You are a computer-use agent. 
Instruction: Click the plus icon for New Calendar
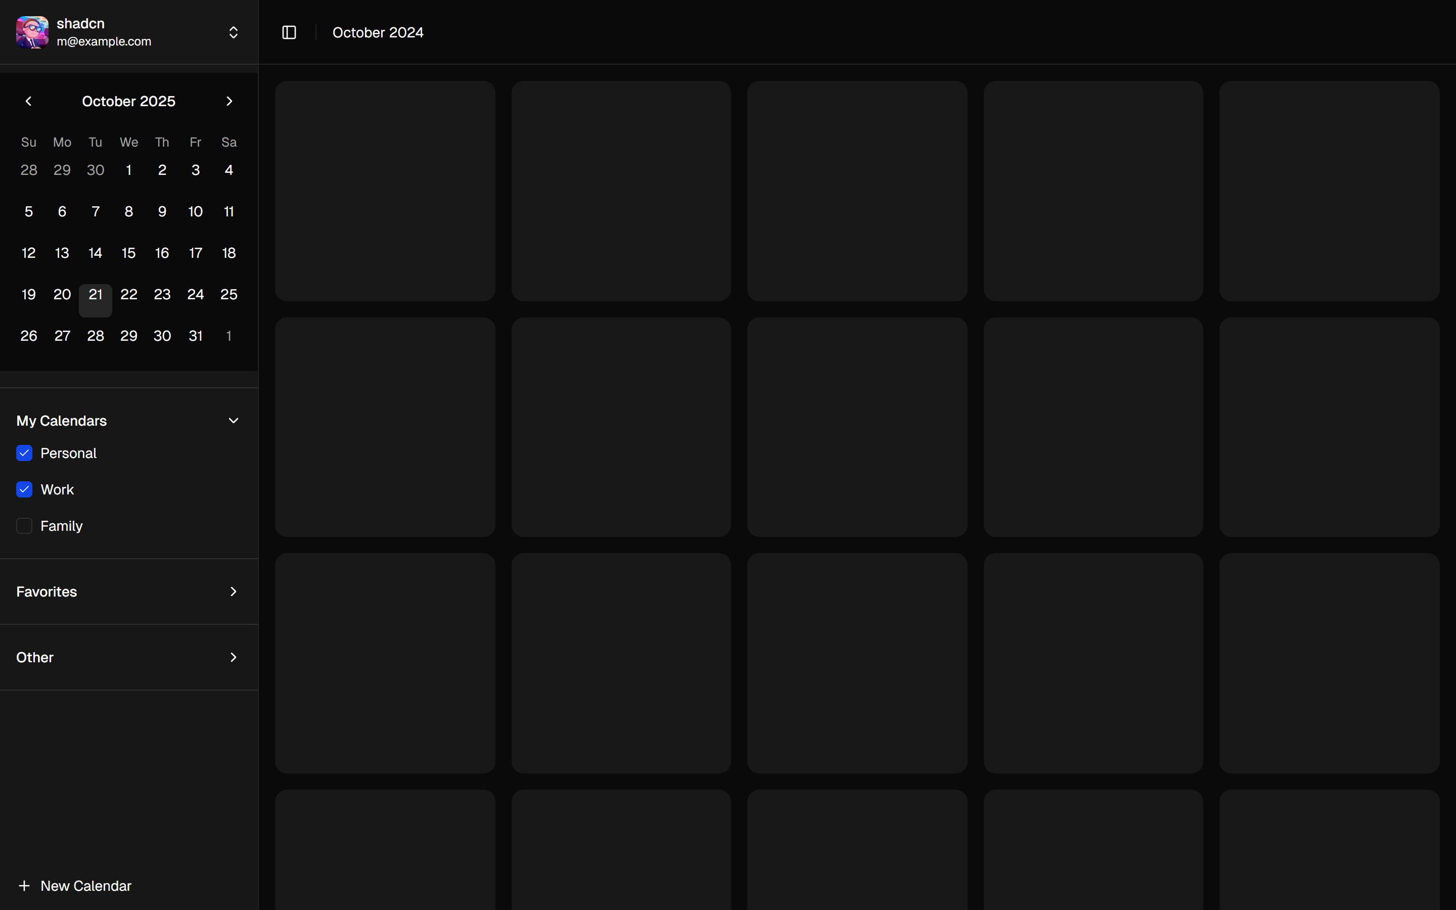(x=24, y=885)
